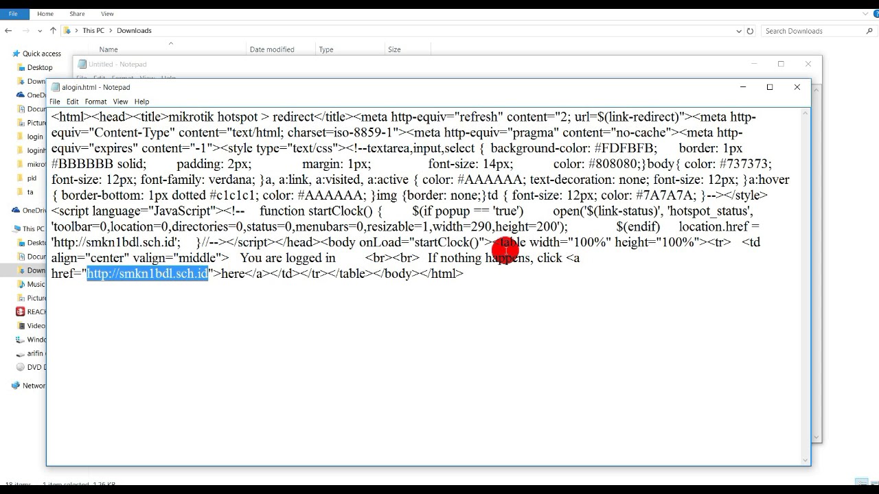The height and width of the screenshot is (494, 879).
Task: Switch Explorer to details view icon
Action: click(861, 482)
